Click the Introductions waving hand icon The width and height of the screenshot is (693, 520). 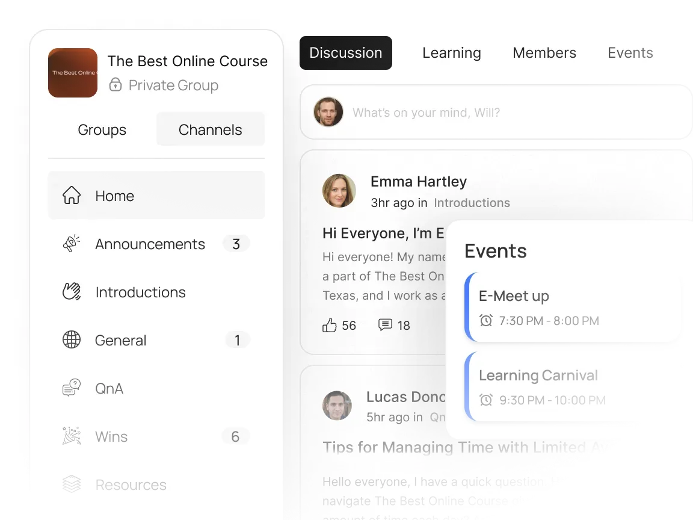(71, 292)
